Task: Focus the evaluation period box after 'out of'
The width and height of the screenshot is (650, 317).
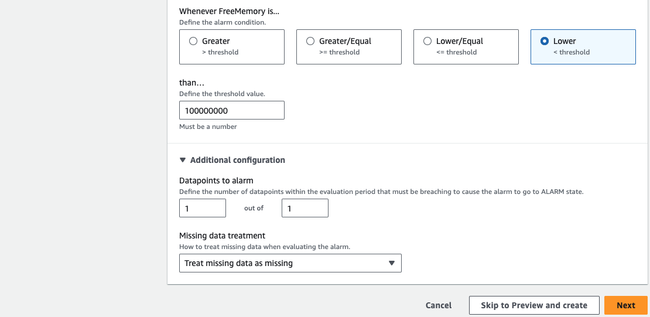Action: point(305,208)
